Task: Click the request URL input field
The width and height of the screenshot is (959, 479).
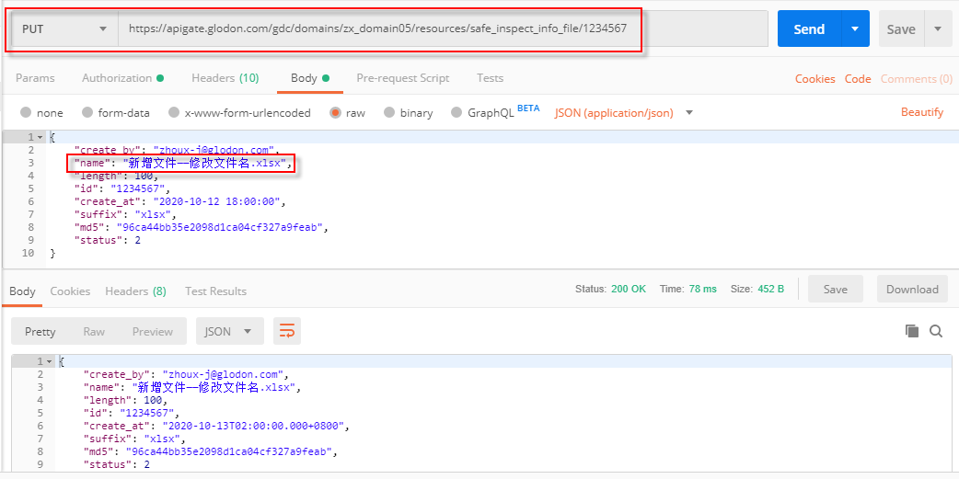Action: coord(442,29)
